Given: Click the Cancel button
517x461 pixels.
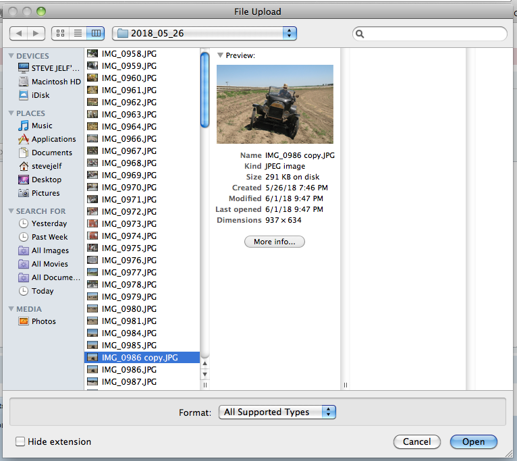Looking at the screenshot, I should (x=416, y=441).
